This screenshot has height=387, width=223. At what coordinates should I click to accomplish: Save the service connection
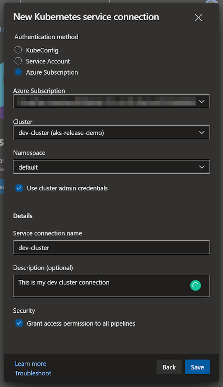coord(197,367)
